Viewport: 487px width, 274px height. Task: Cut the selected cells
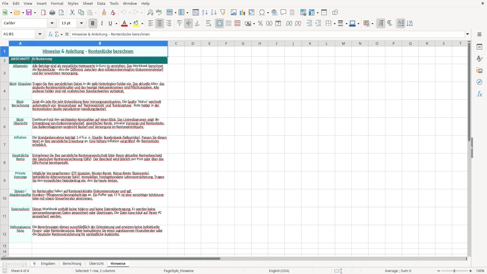[x=72, y=13]
